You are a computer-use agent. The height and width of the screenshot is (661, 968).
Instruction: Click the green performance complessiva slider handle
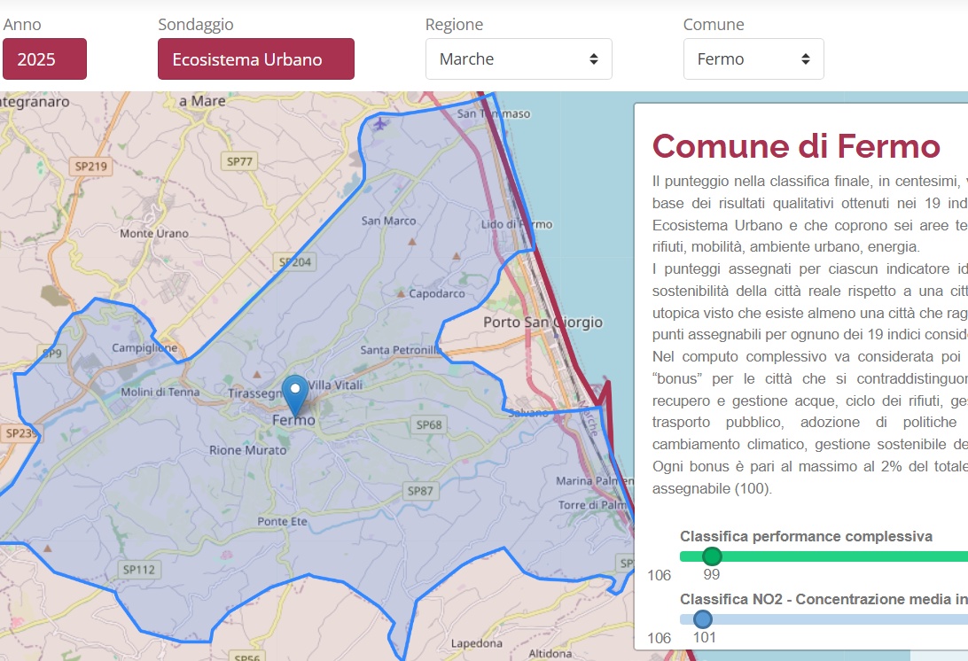[x=712, y=556]
